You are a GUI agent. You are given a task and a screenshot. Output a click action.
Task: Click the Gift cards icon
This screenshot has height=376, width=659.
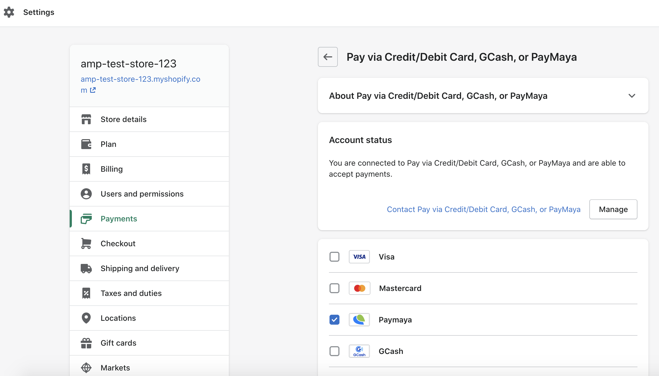[86, 343]
